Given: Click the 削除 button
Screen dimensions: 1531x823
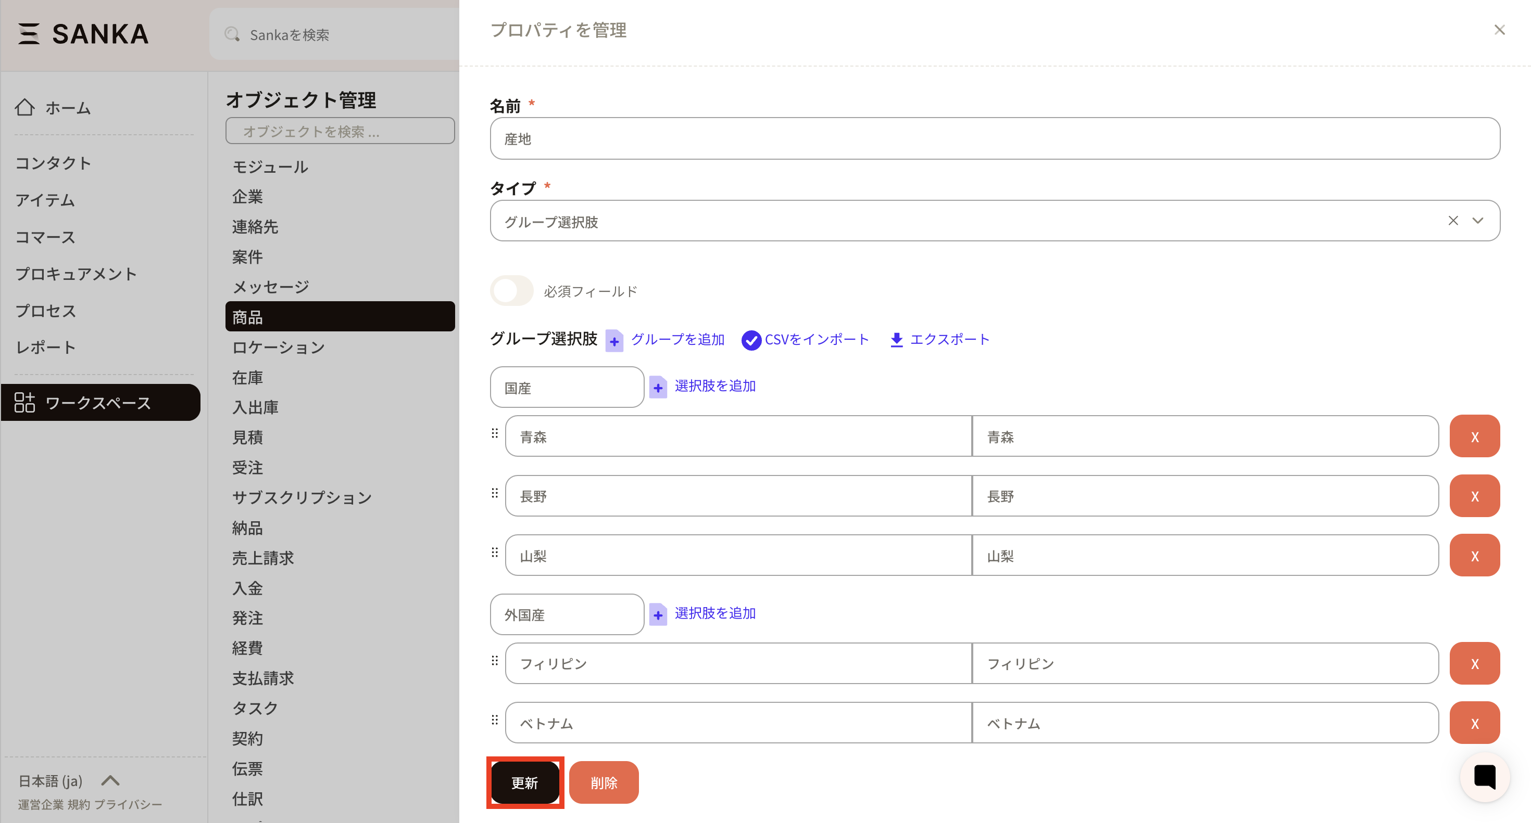Looking at the screenshot, I should pyautogui.click(x=603, y=782).
